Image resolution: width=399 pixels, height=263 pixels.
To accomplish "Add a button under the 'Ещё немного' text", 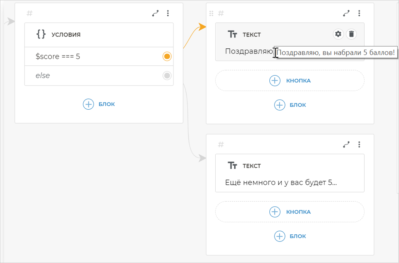I will pos(290,212).
